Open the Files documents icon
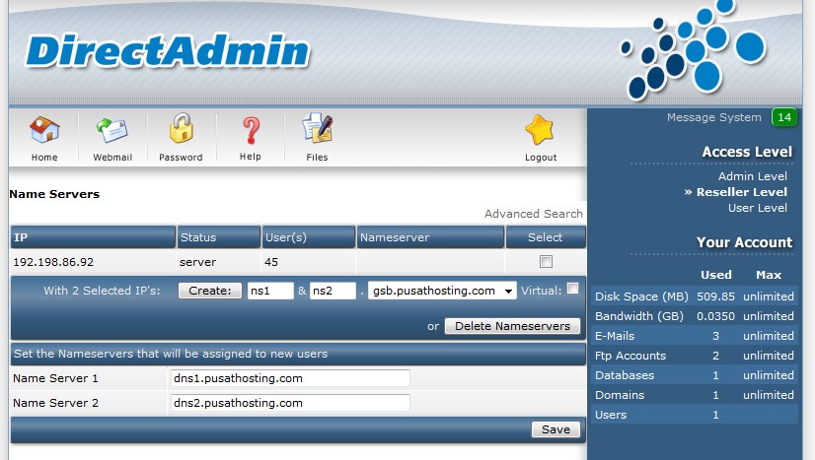 click(317, 129)
